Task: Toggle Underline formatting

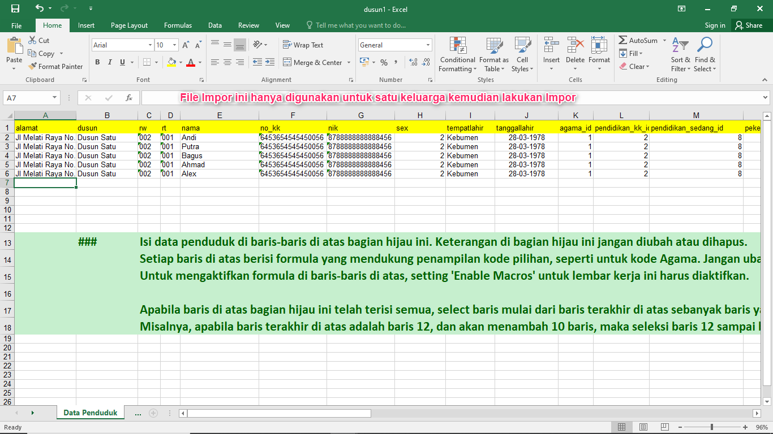Action: click(123, 63)
